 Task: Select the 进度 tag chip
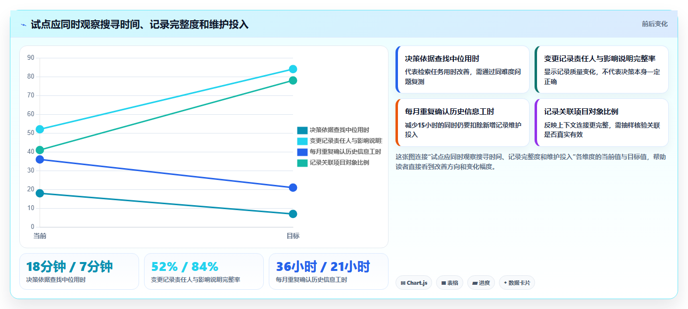click(x=481, y=283)
